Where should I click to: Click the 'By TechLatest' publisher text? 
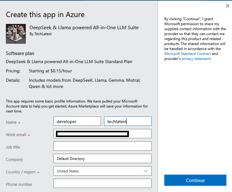click(x=41, y=34)
